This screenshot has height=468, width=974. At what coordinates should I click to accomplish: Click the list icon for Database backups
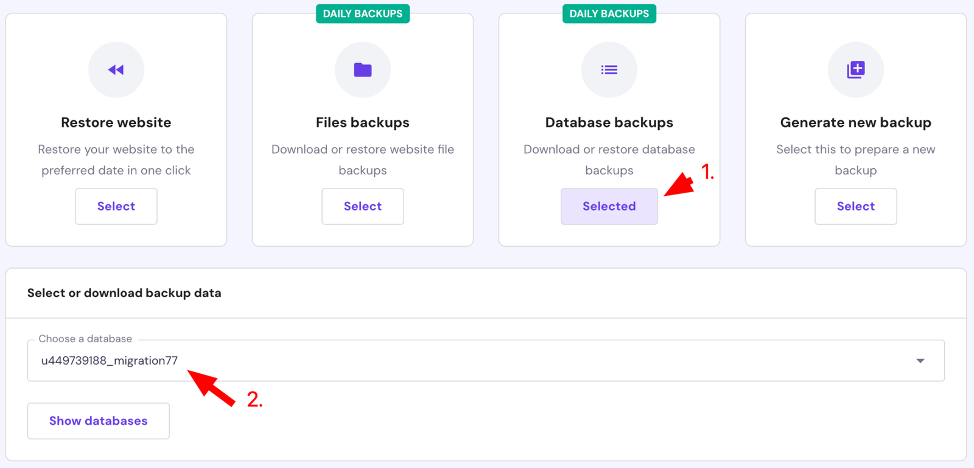click(x=609, y=70)
